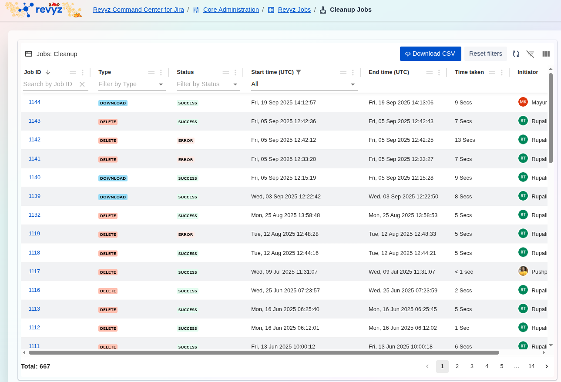This screenshot has width=561, height=382.
Task: Go to Core Administration breadcrumb
Action: click(231, 10)
